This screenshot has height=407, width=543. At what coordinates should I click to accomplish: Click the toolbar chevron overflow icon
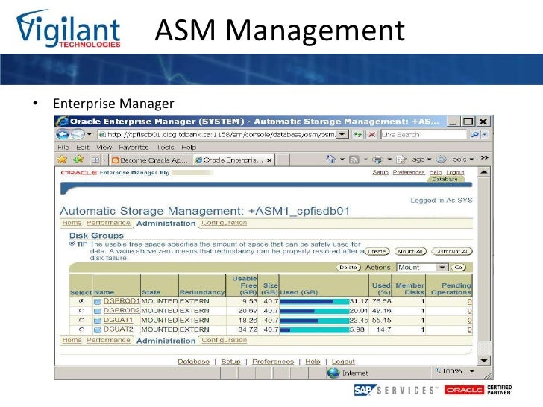point(485,158)
